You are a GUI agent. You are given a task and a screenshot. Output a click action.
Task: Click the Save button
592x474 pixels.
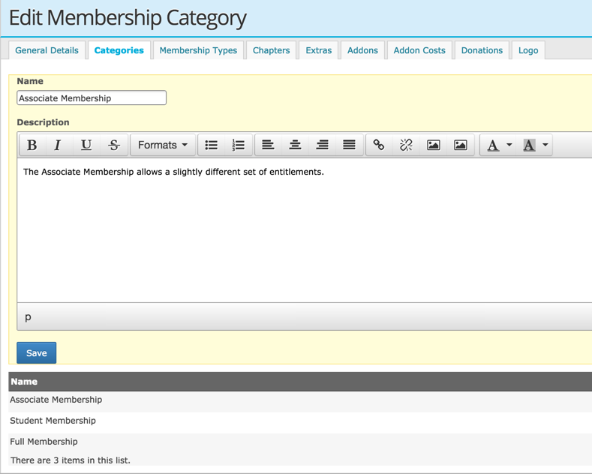(x=37, y=352)
